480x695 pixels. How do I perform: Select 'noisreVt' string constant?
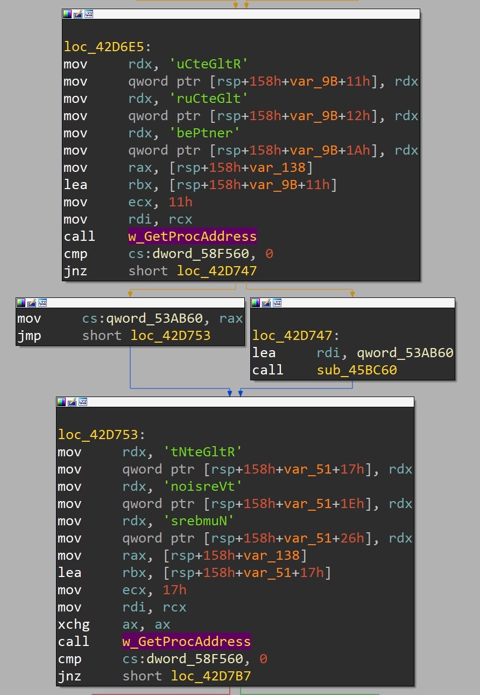point(203,486)
